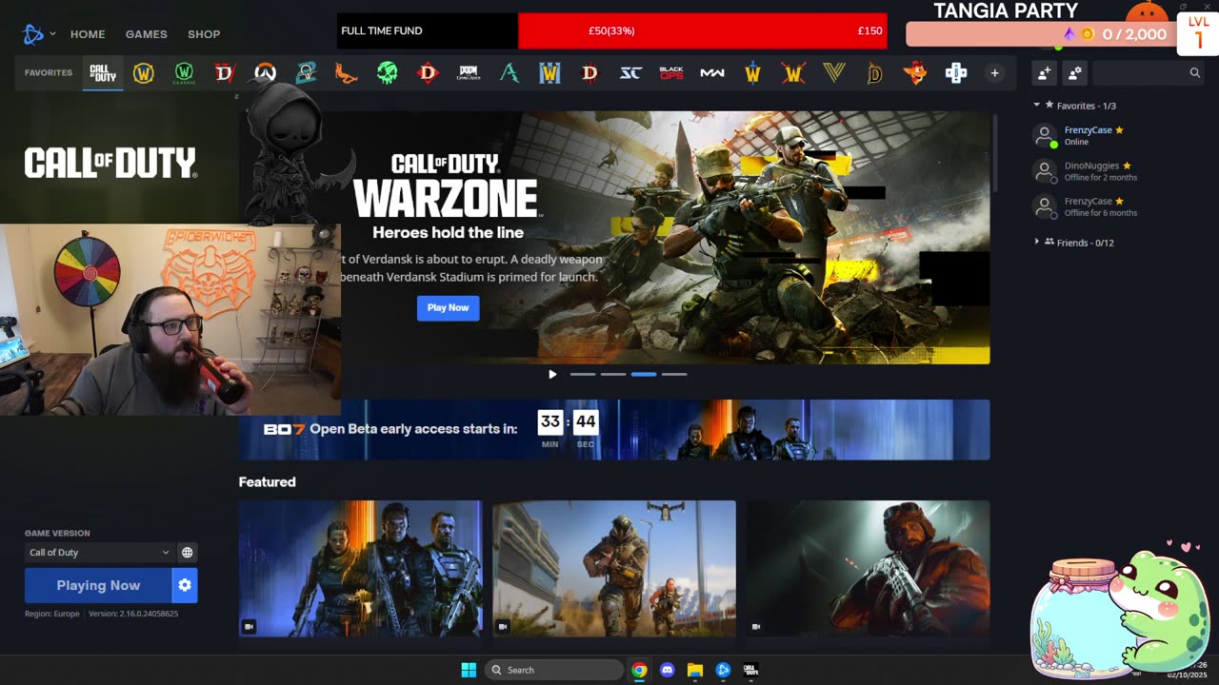Select Diablo IV icon in favorites bar
Viewport: 1219px width, 685px height.
[x=225, y=73]
